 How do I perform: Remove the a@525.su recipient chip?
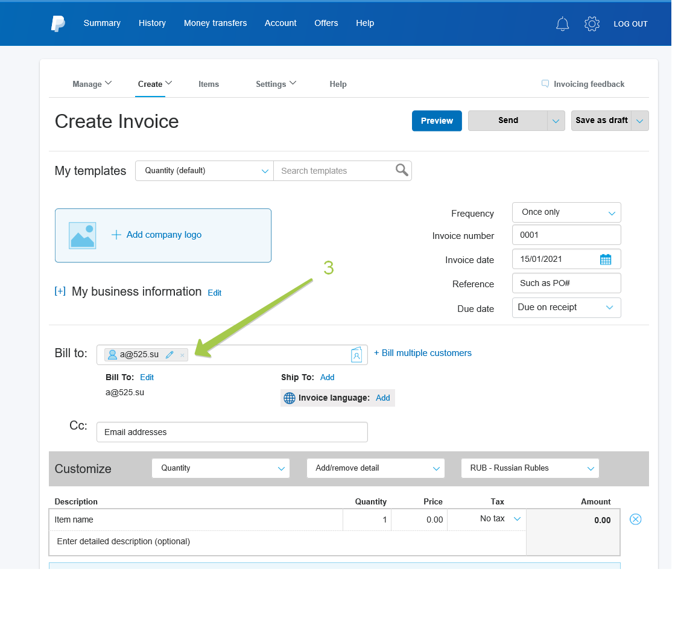point(182,355)
